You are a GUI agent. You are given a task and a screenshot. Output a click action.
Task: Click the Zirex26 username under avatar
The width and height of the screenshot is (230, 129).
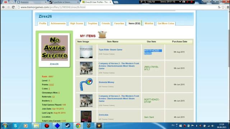pyautogui.click(x=54, y=64)
